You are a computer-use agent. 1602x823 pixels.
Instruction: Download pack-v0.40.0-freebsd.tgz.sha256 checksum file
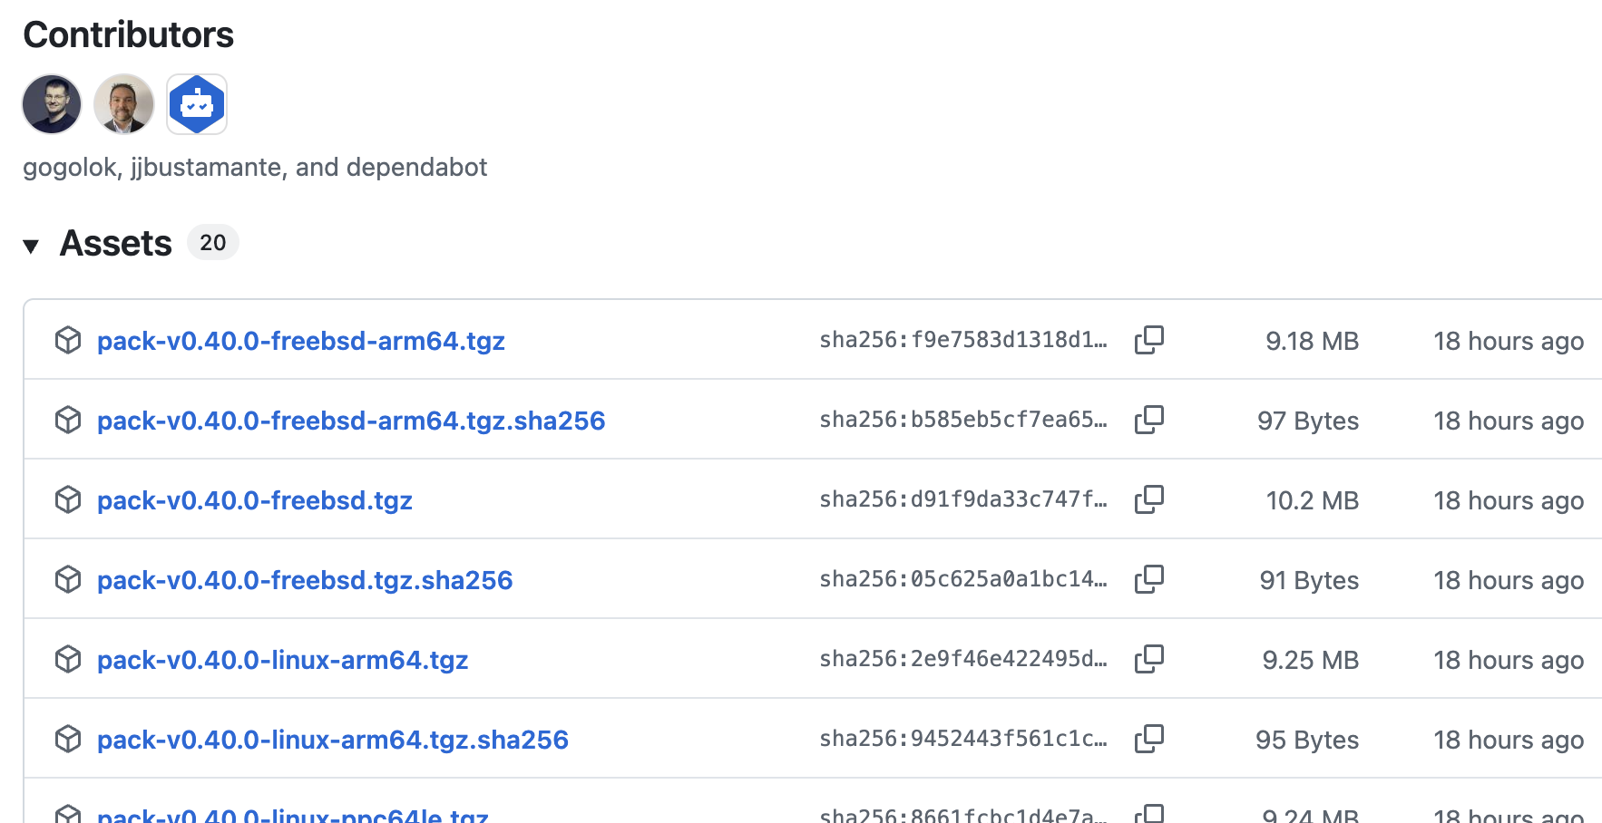[305, 580]
